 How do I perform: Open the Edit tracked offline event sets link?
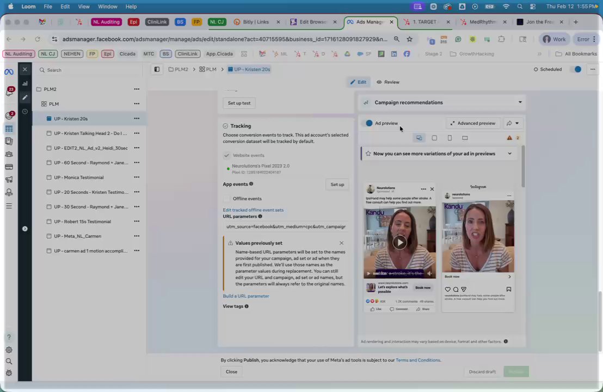pos(253,210)
